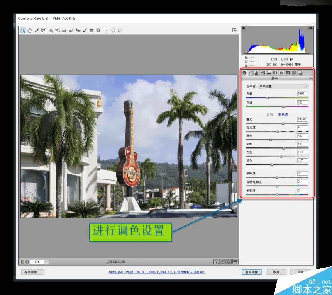This screenshot has height=295, width=332.
Task: Select the HSL/Grayscale adjustment tab
Action: 263,73
